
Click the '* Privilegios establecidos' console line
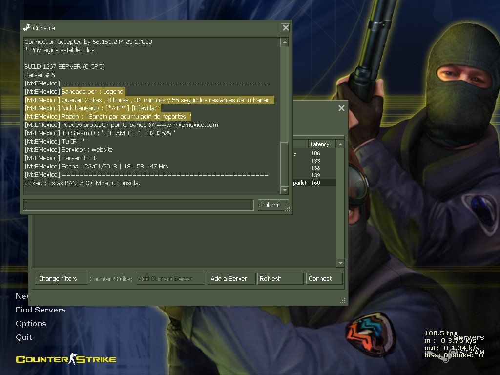coord(60,50)
